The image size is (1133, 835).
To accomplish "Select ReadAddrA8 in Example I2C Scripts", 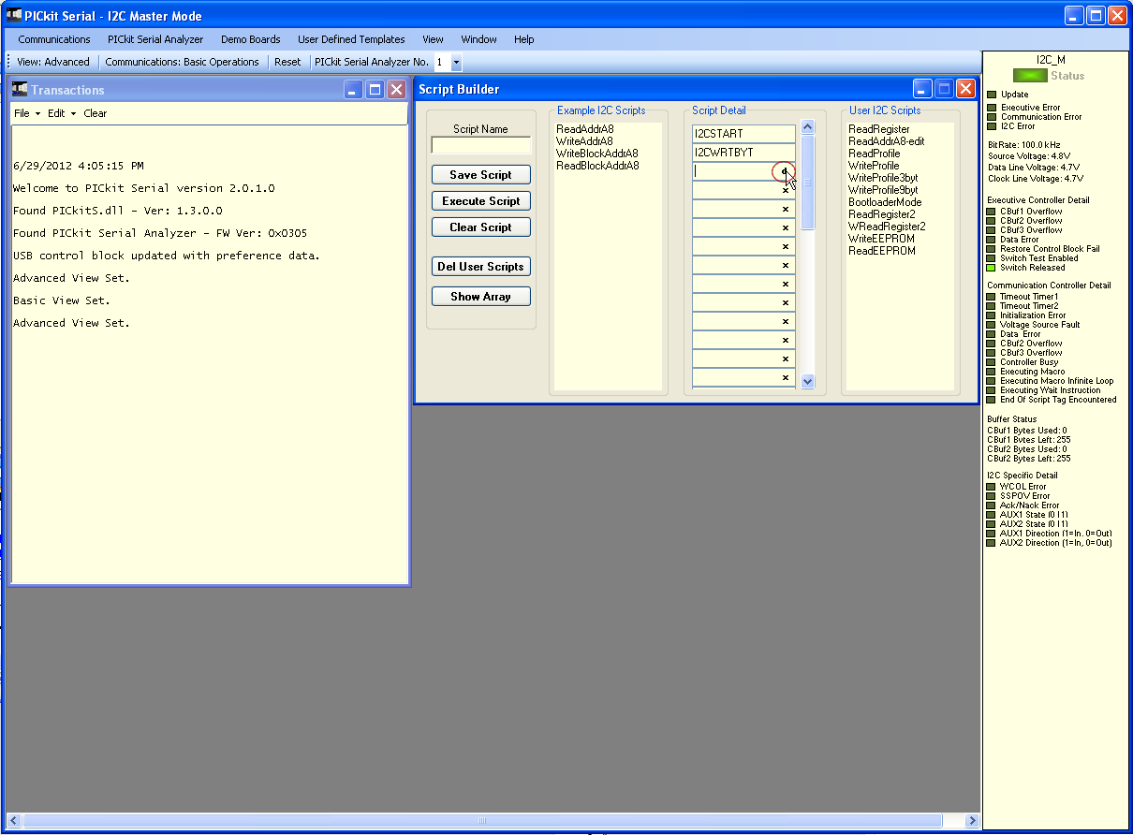I will pyautogui.click(x=585, y=129).
